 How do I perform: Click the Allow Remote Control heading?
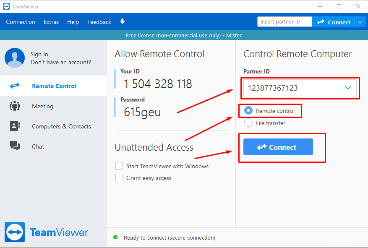(159, 54)
